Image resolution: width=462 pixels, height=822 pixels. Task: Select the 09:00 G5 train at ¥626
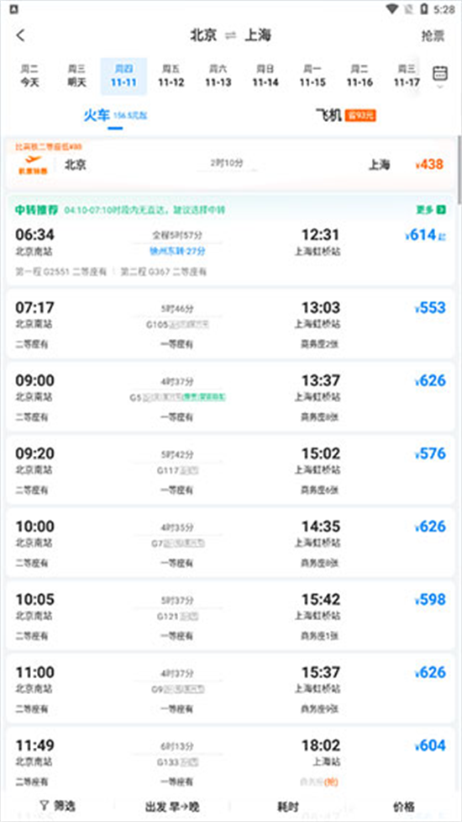coord(230,397)
